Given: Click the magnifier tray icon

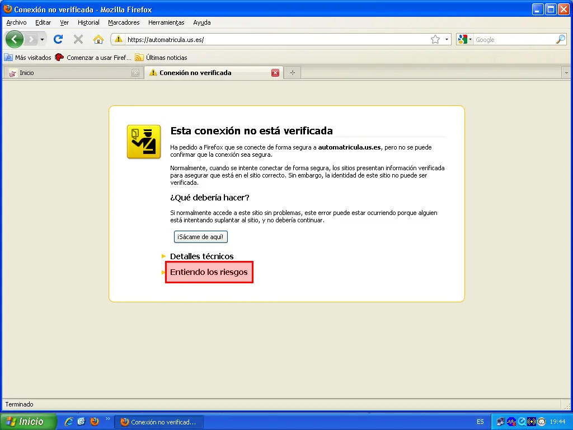Looking at the screenshot, I should point(522,422).
